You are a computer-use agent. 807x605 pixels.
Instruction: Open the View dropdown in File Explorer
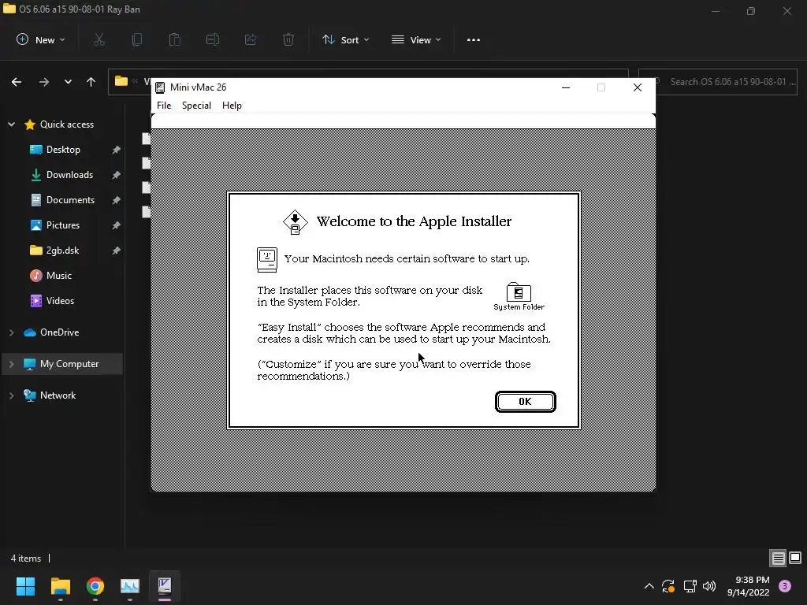(x=416, y=40)
